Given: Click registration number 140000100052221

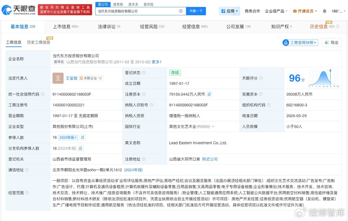Looking at the screenshot, I should click(x=69, y=105).
